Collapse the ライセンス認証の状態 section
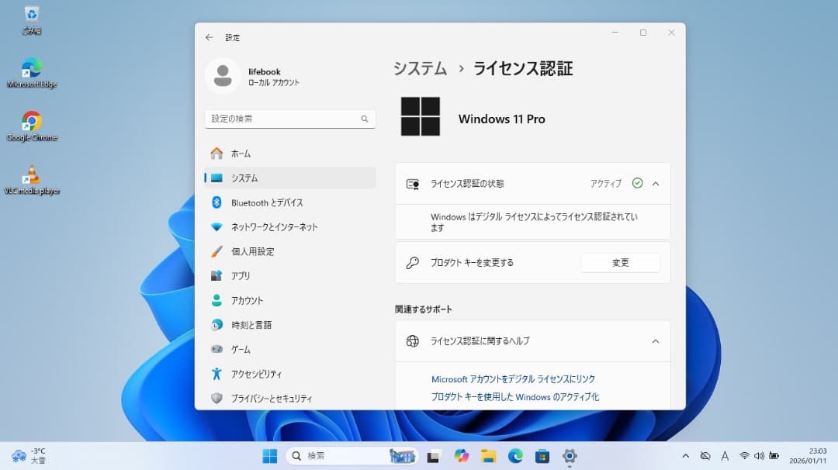Image resolution: width=838 pixels, height=470 pixels. (x=655, y=183)
